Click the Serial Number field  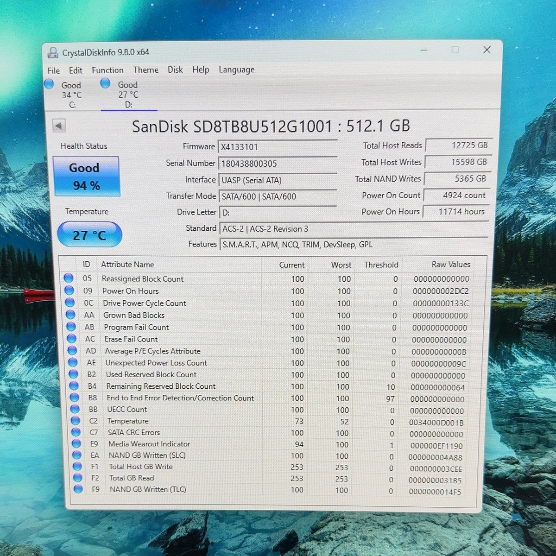tap(278, 164)
